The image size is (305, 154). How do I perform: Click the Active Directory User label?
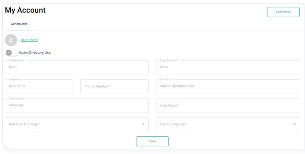[35, 53]
